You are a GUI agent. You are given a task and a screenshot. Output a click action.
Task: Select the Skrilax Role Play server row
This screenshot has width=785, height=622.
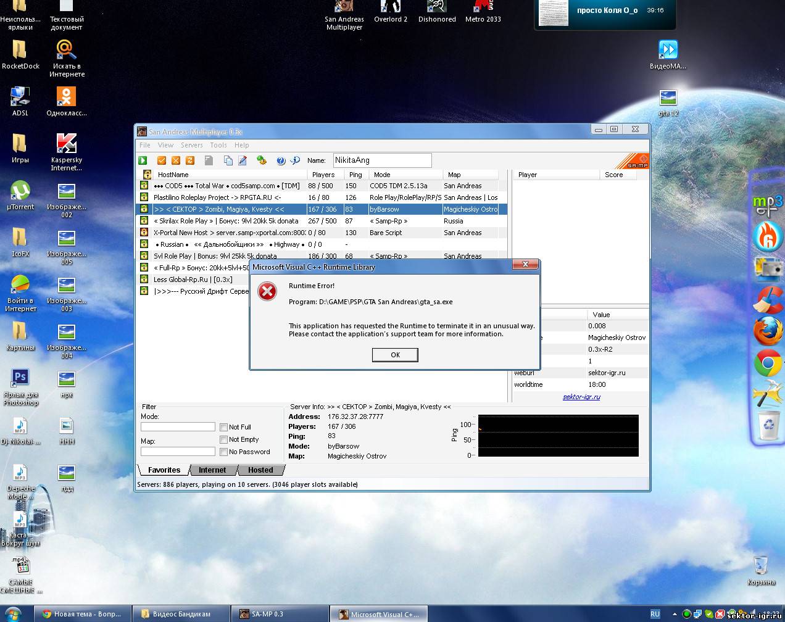point(321,221)
